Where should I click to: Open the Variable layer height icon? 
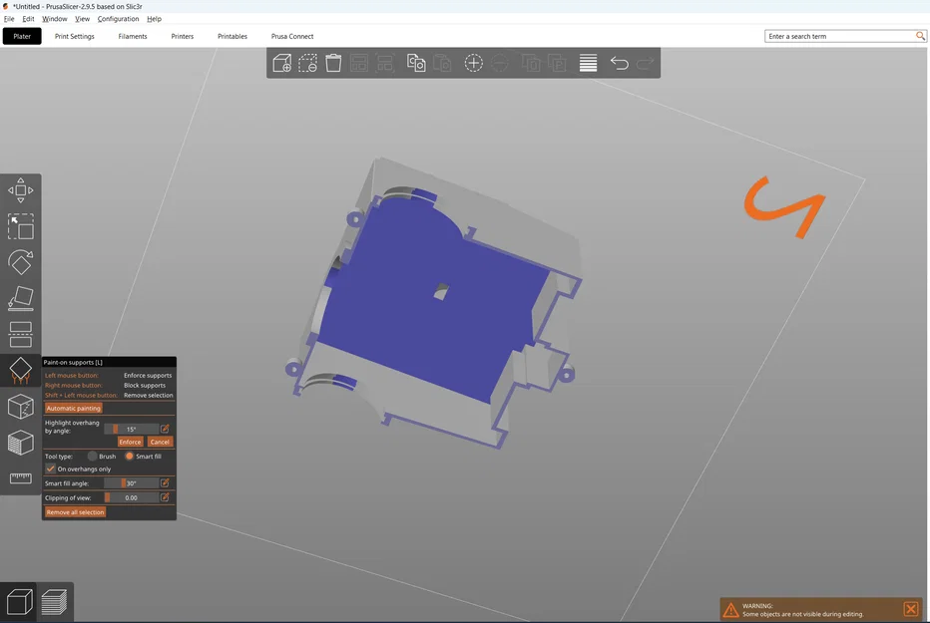click(588, 63)
